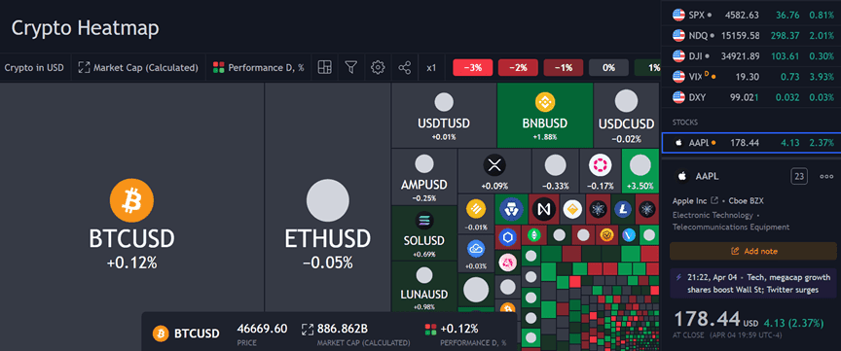Click the Telecommunications Equipment industry text
The height and width of the screenshot is (351, 841).
[731, 227]
